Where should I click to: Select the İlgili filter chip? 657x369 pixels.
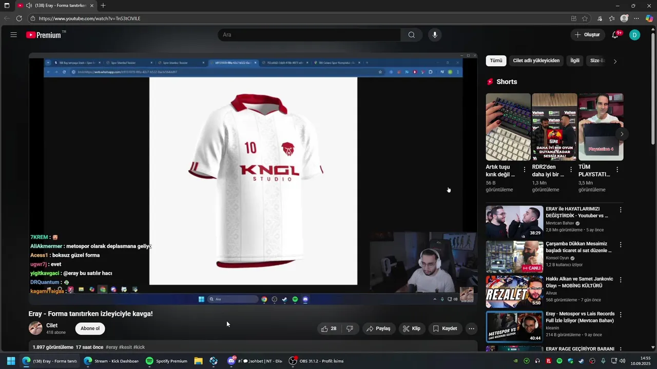575,60
